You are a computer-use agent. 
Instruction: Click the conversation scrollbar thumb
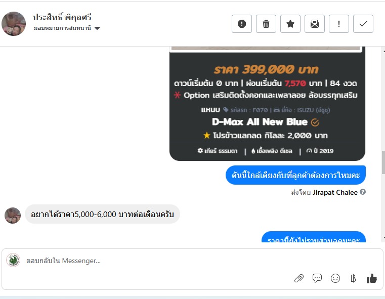point(383,162)
